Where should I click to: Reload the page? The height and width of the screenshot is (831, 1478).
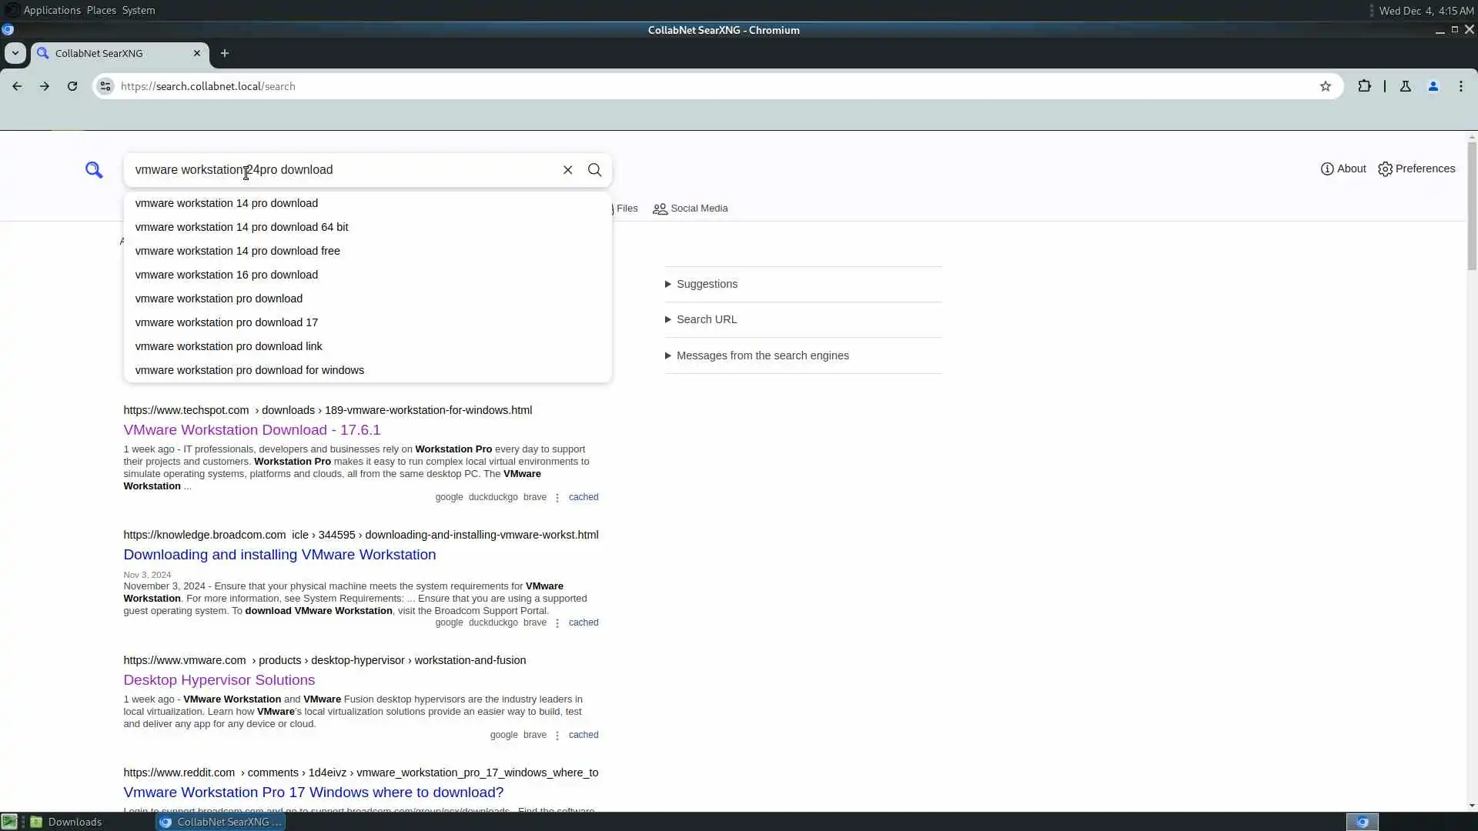click(72, 86)
